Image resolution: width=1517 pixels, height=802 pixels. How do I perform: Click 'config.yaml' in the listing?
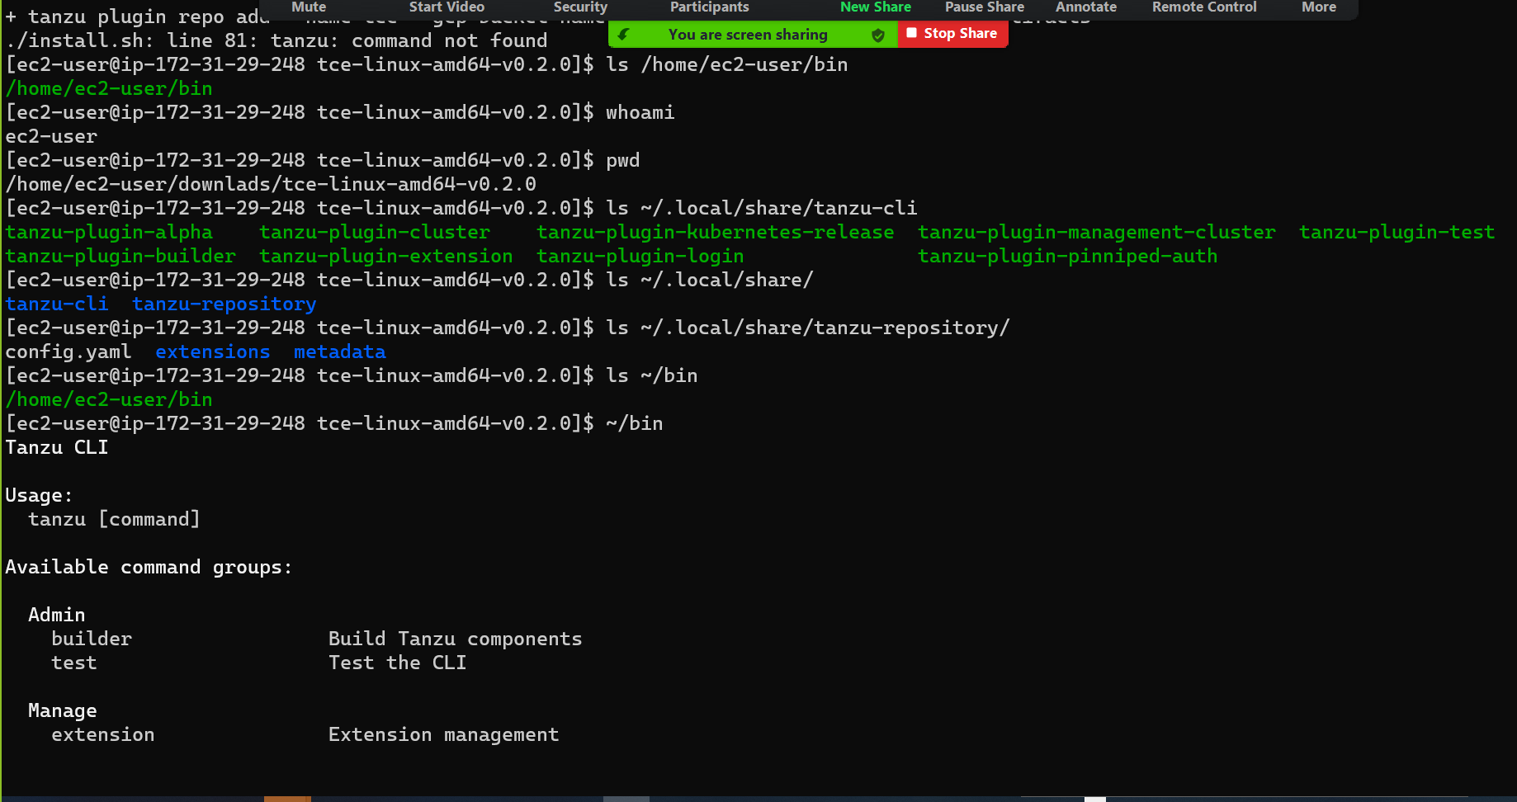click(69, 352)
